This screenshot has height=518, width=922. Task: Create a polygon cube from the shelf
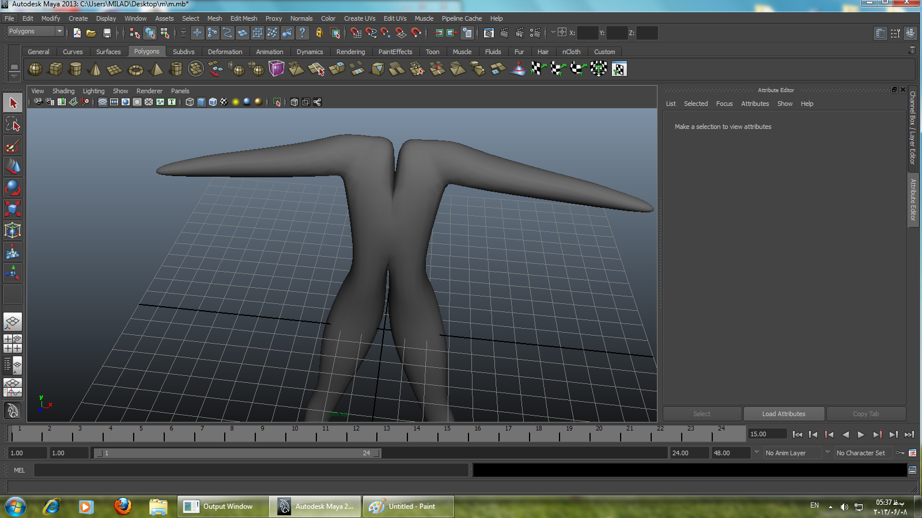(x=56, y=69)
